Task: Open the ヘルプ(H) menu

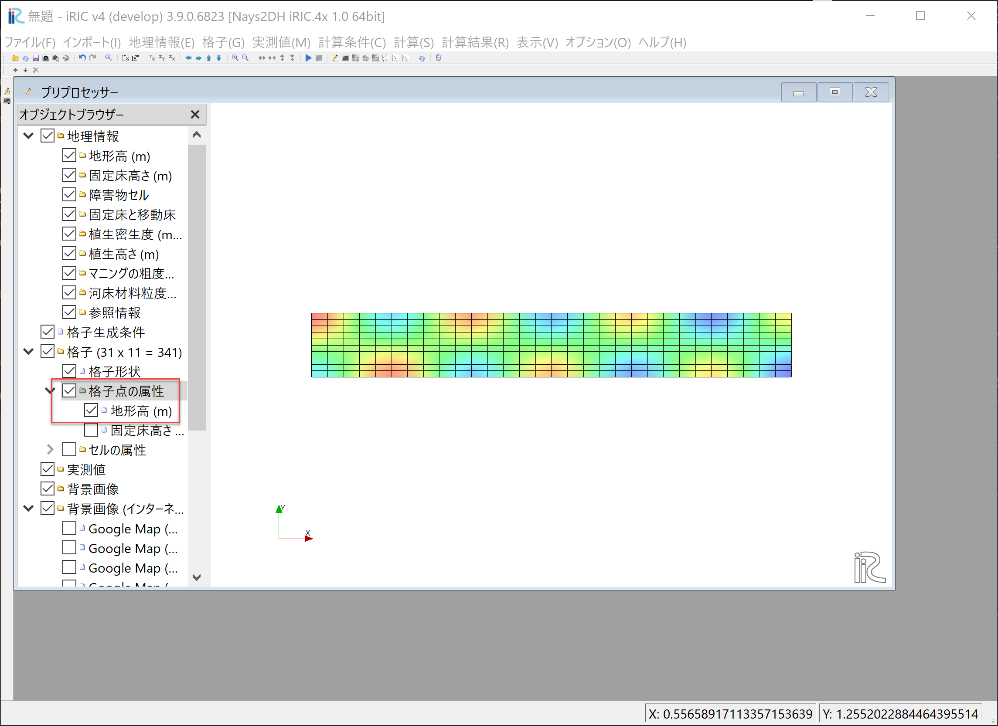Action: (662, 42)
